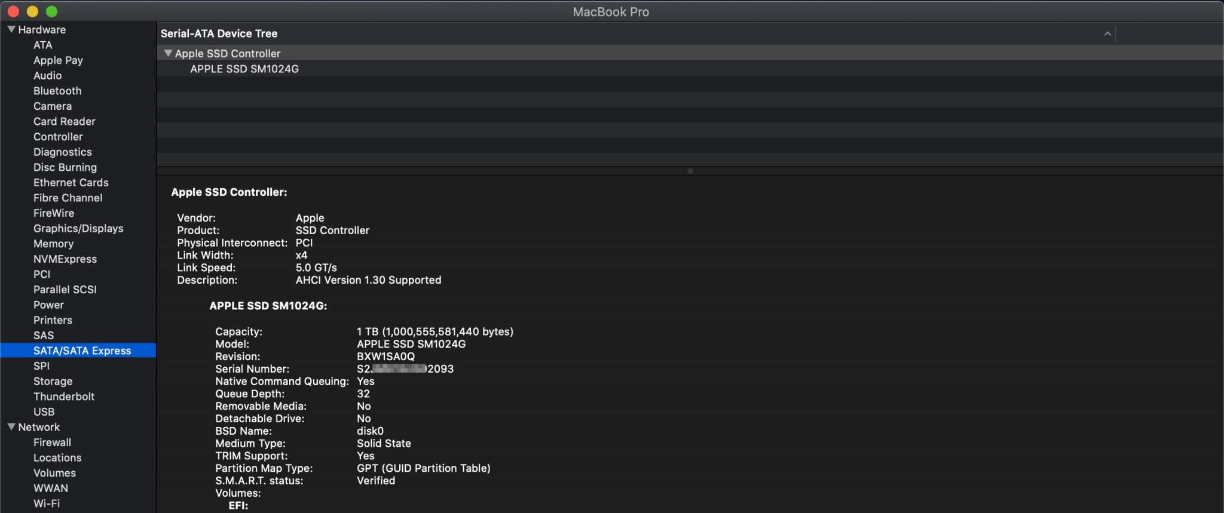Select Memory in the Hardware list
Viewport: 1224px width, 513px height.
(53, 244)
